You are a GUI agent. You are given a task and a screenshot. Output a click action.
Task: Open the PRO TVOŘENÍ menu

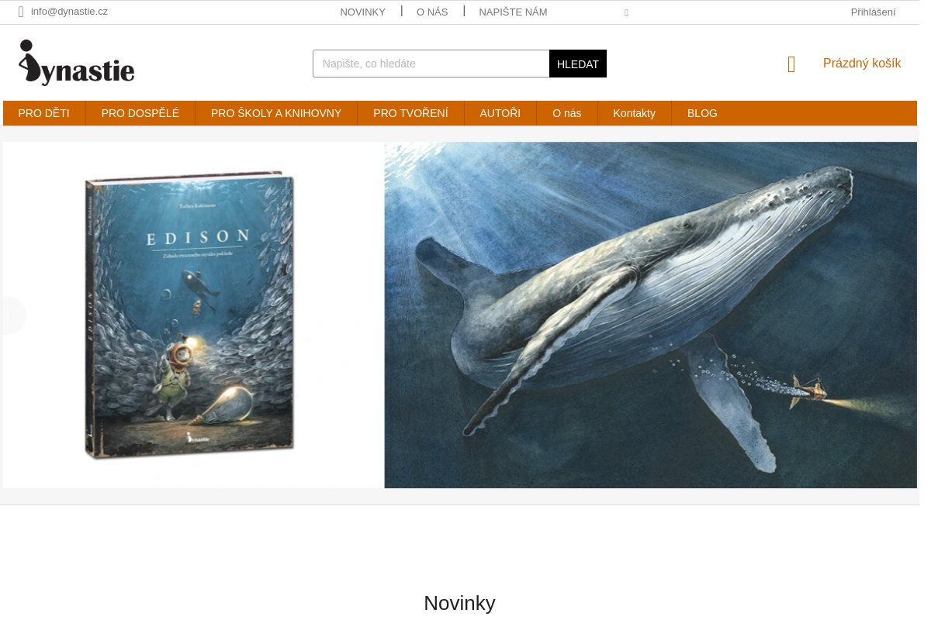[410, 113]
